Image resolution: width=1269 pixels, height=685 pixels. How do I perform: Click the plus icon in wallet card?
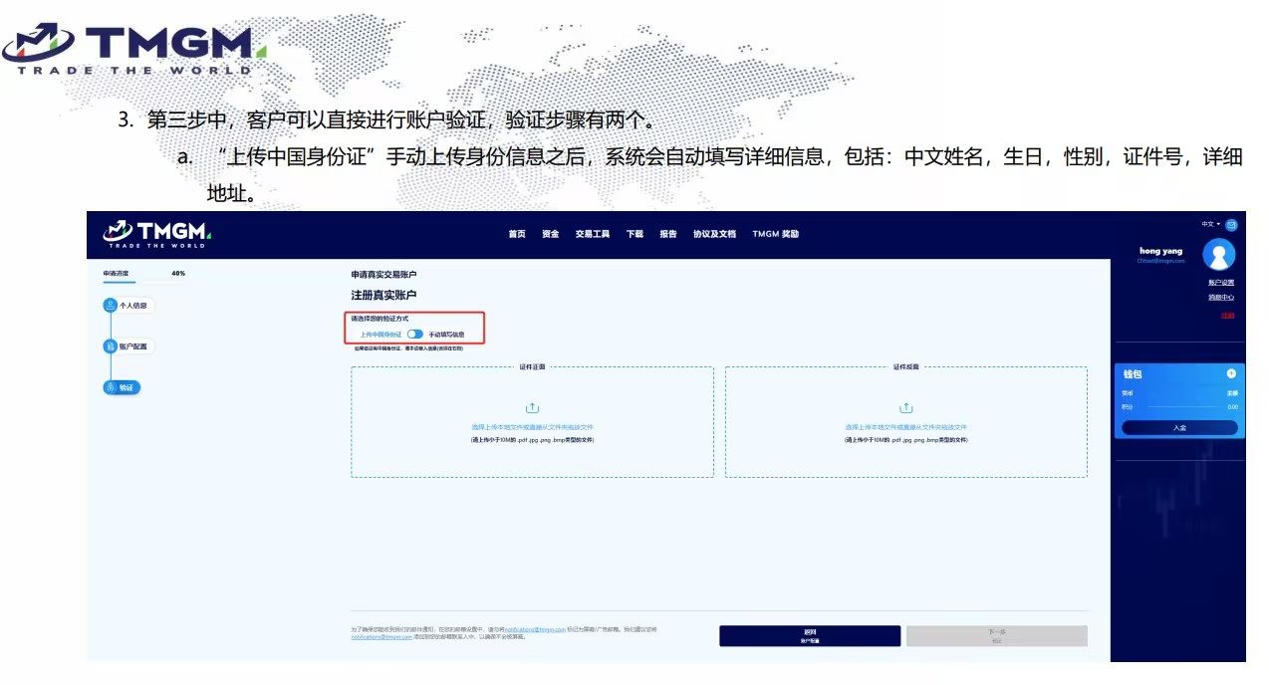(1231, 373)
